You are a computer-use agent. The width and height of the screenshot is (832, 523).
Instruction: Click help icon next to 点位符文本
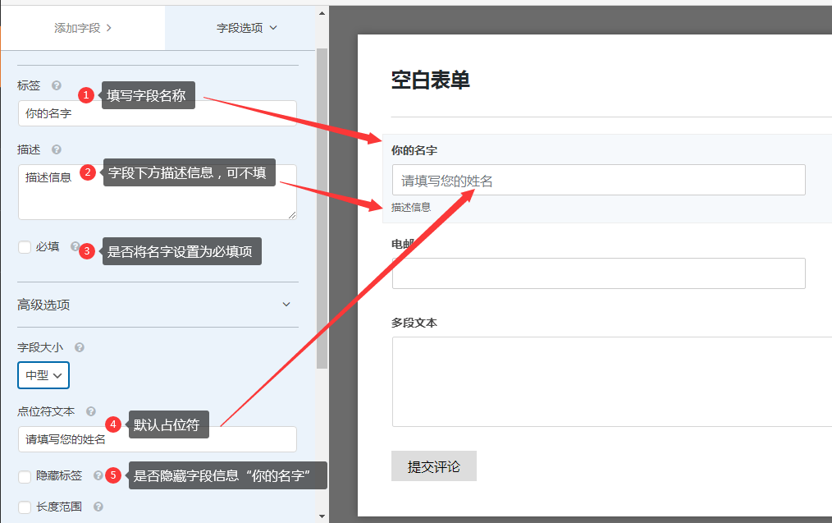click(x=91, y=411)
